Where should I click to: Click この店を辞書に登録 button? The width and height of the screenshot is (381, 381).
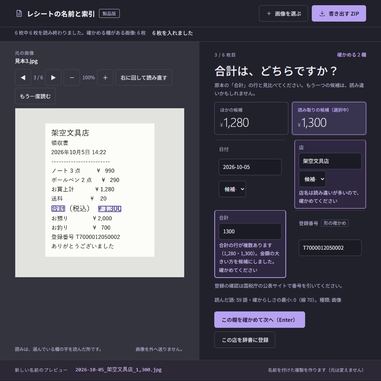tap(245, 340)
